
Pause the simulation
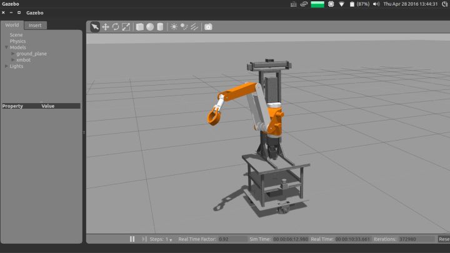(x=132, y=239)
